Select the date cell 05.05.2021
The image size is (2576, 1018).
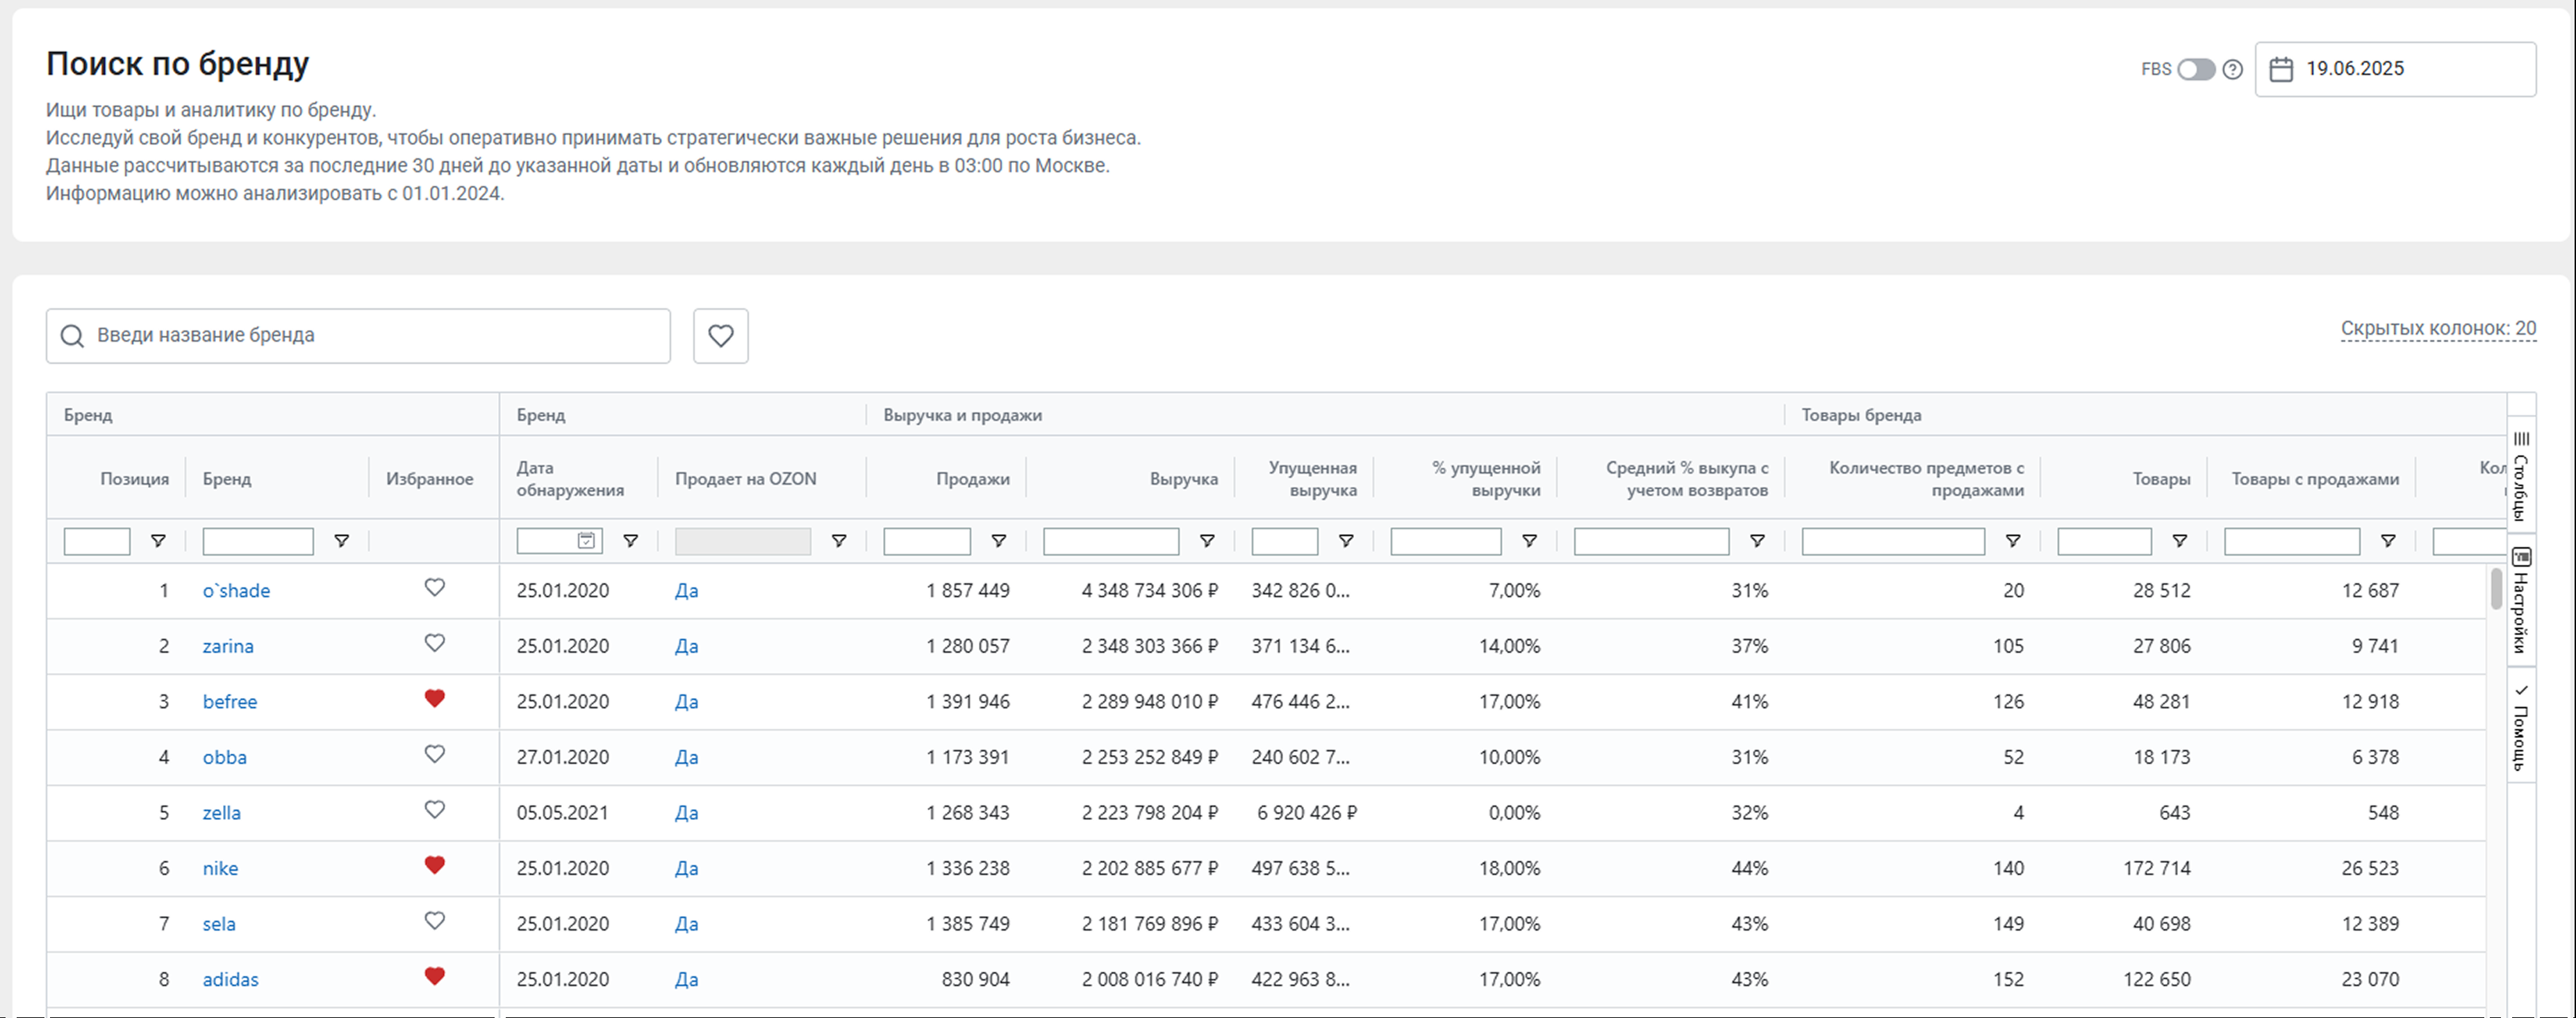pos(563,813)
